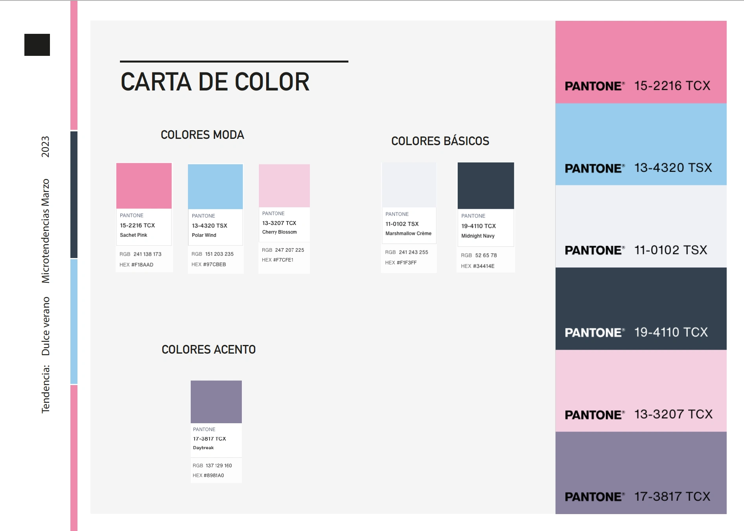The image size is (744, 531).
Task: Click the large PANTONE 13-3207 TCX band
Action: 641,391
